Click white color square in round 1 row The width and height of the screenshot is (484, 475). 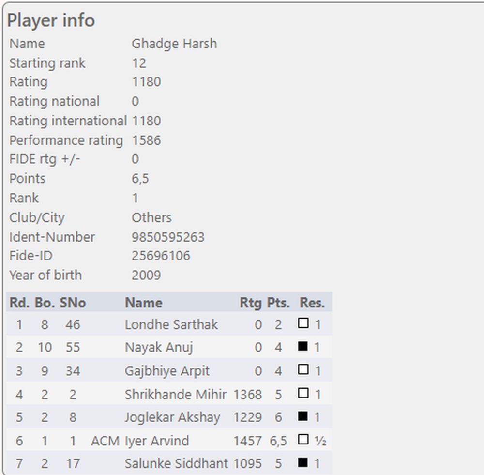pyautogui.click(x=303, y=323)
